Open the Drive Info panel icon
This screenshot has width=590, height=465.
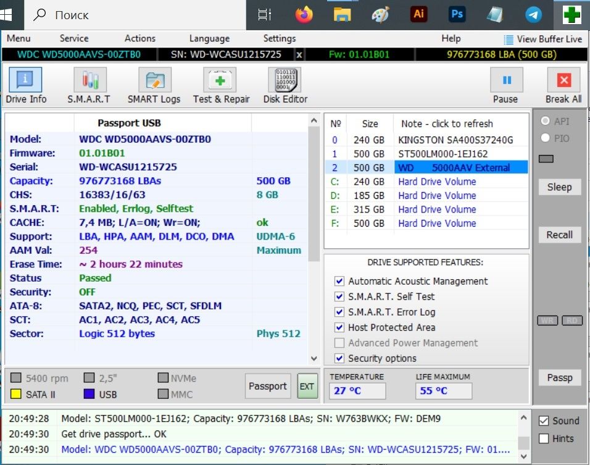pos(25,80)
